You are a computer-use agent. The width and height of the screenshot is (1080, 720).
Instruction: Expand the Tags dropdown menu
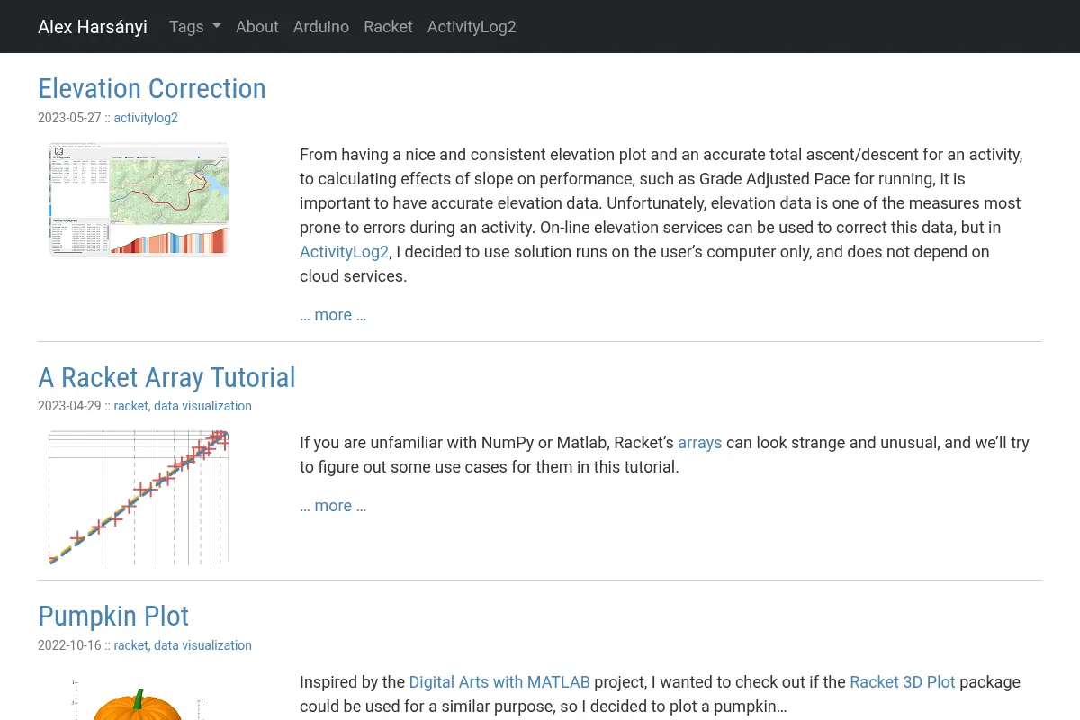pyautogui.click(x=195, y=27)
